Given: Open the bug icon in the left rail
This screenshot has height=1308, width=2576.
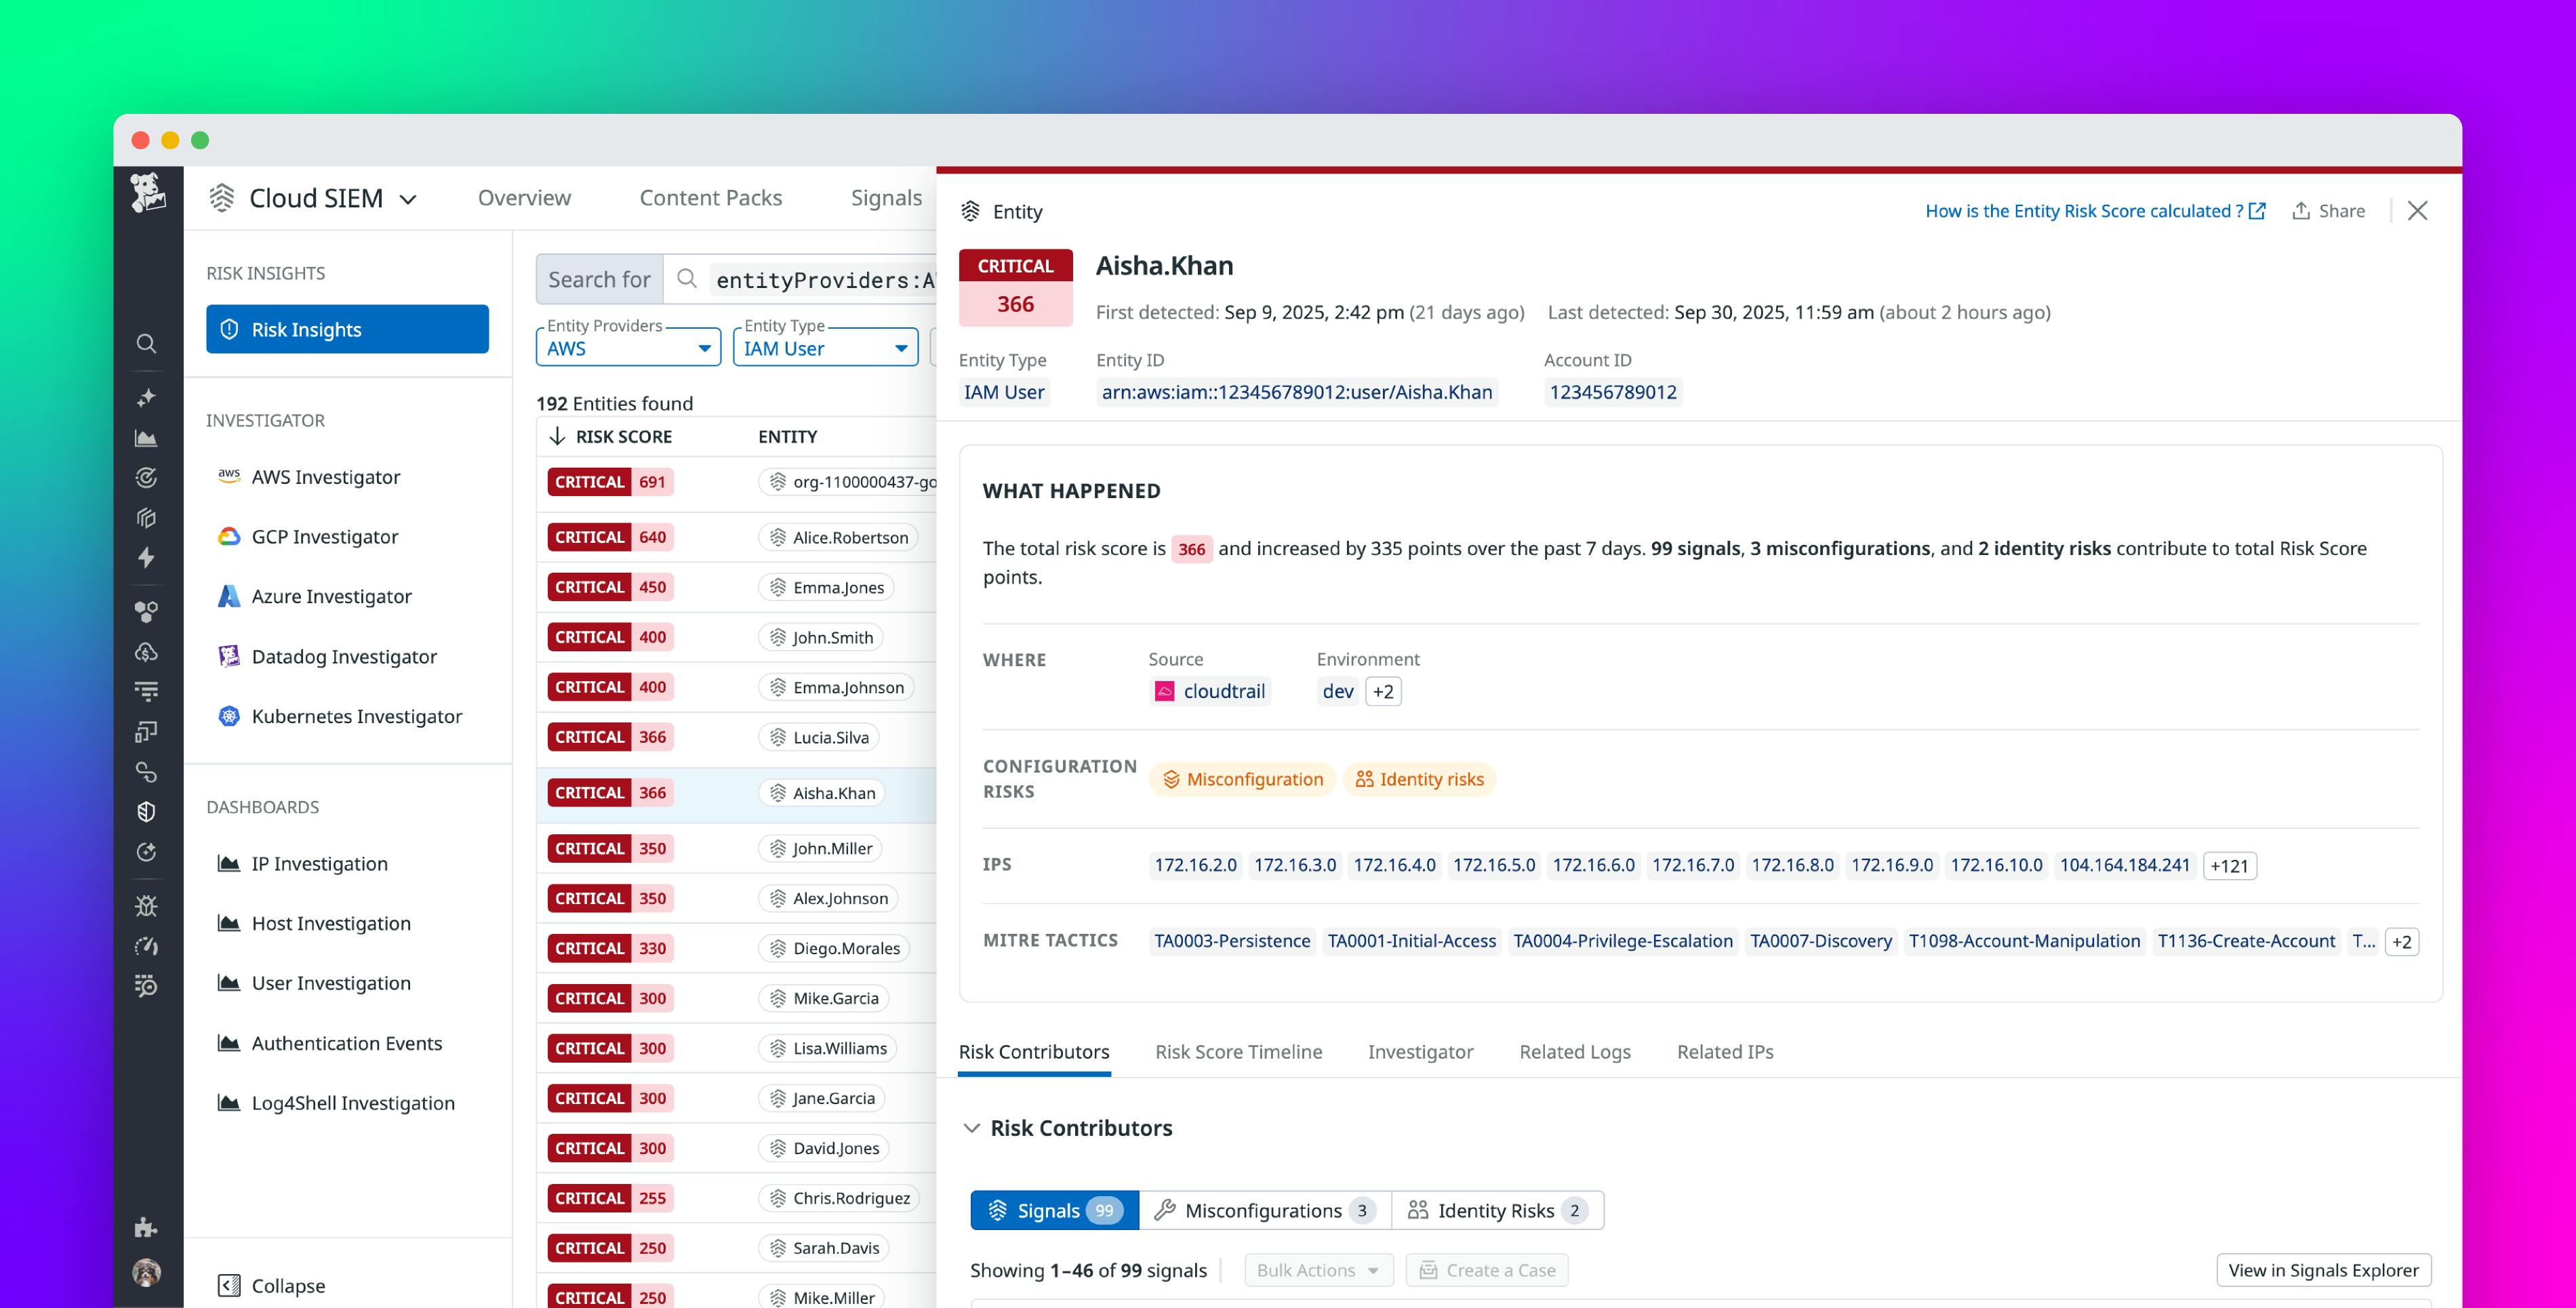Looking at the screenshot, I should coord(146,906).
